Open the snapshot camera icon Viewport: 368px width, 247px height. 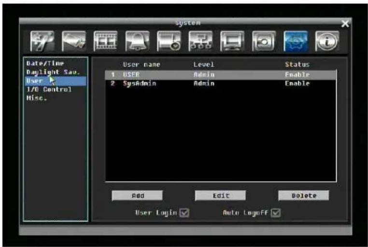click(x=264, y=41)
